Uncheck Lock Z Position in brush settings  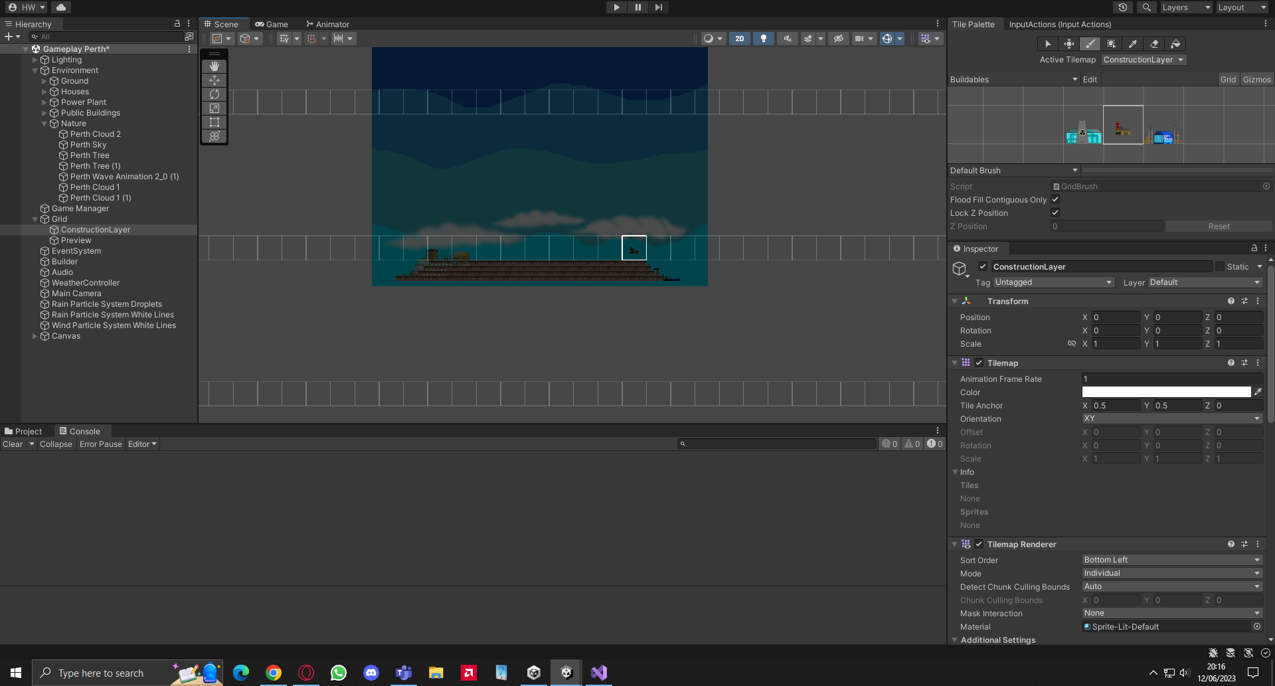(x=1055, y=213)
